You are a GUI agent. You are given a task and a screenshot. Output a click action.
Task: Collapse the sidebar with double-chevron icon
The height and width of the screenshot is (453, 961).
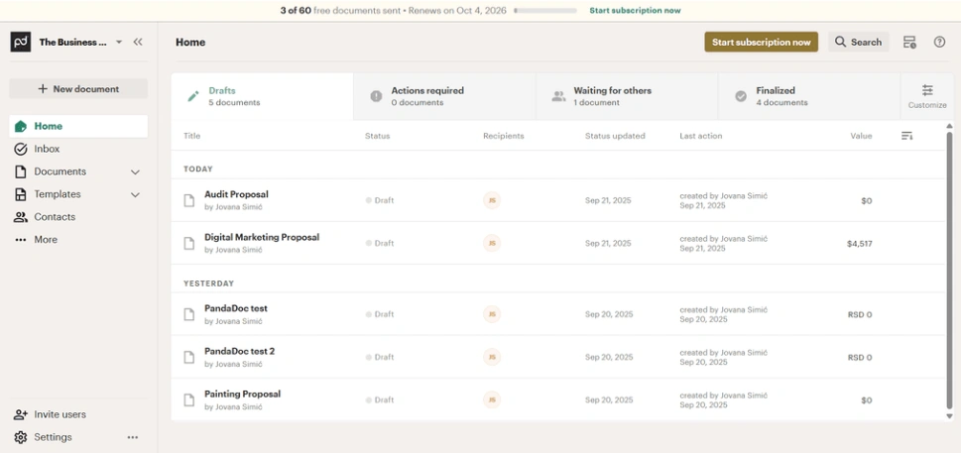point(138,42)
